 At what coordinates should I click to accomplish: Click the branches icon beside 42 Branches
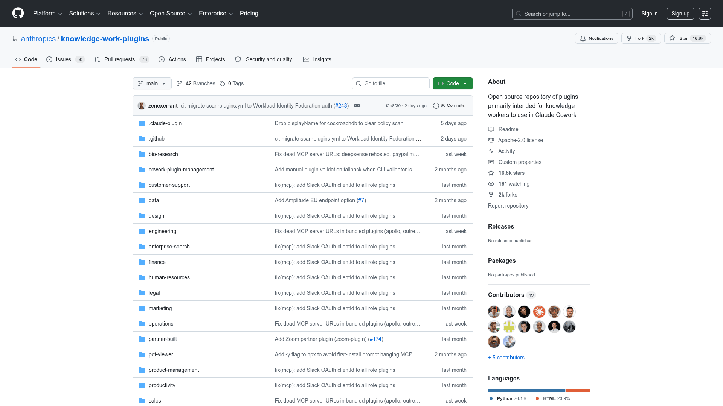pos(180,83)
